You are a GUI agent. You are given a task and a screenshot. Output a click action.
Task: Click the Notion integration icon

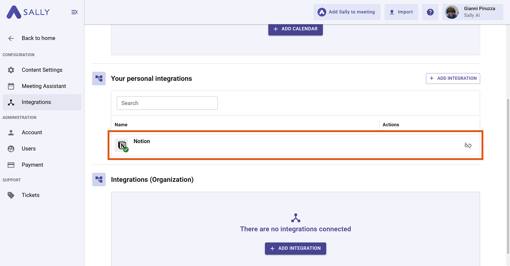(122, 145)
